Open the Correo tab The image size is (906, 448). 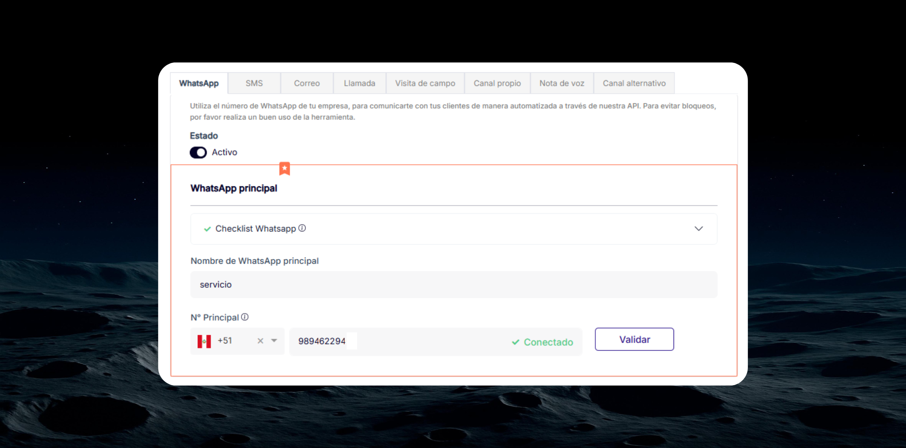(307, 83)
